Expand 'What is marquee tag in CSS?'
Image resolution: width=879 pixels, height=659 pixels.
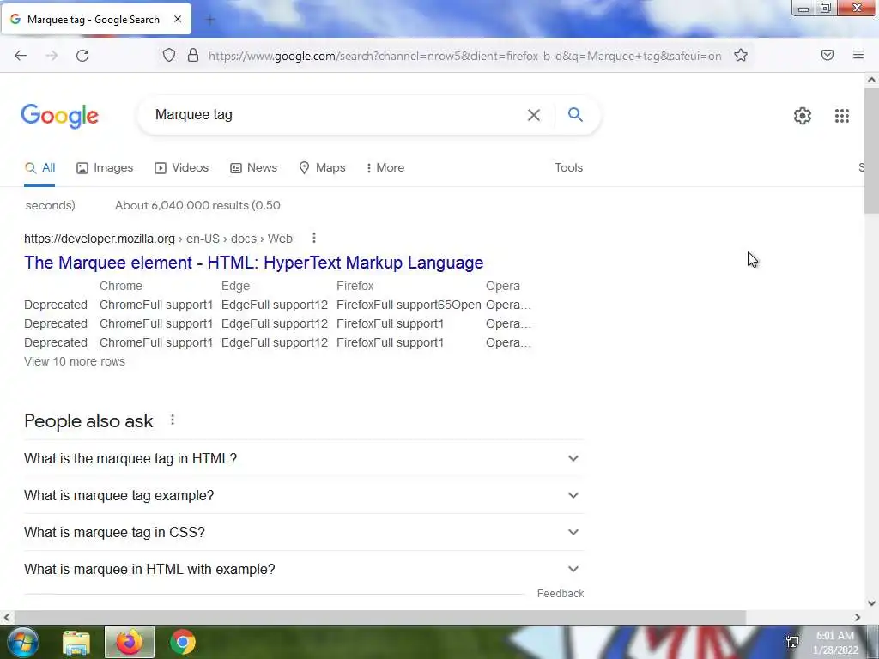(x=304, y=532)
